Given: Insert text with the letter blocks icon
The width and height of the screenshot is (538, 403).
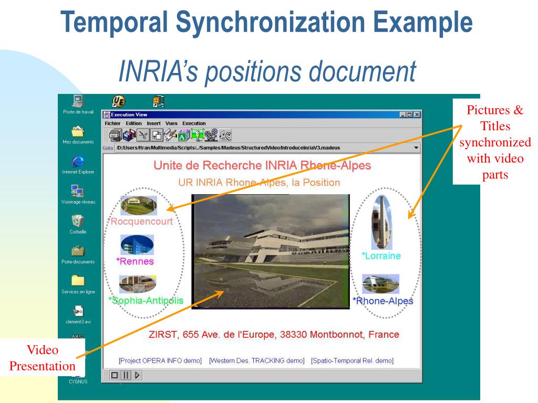Looking at the screenshot, I should [x=183, y=135].
